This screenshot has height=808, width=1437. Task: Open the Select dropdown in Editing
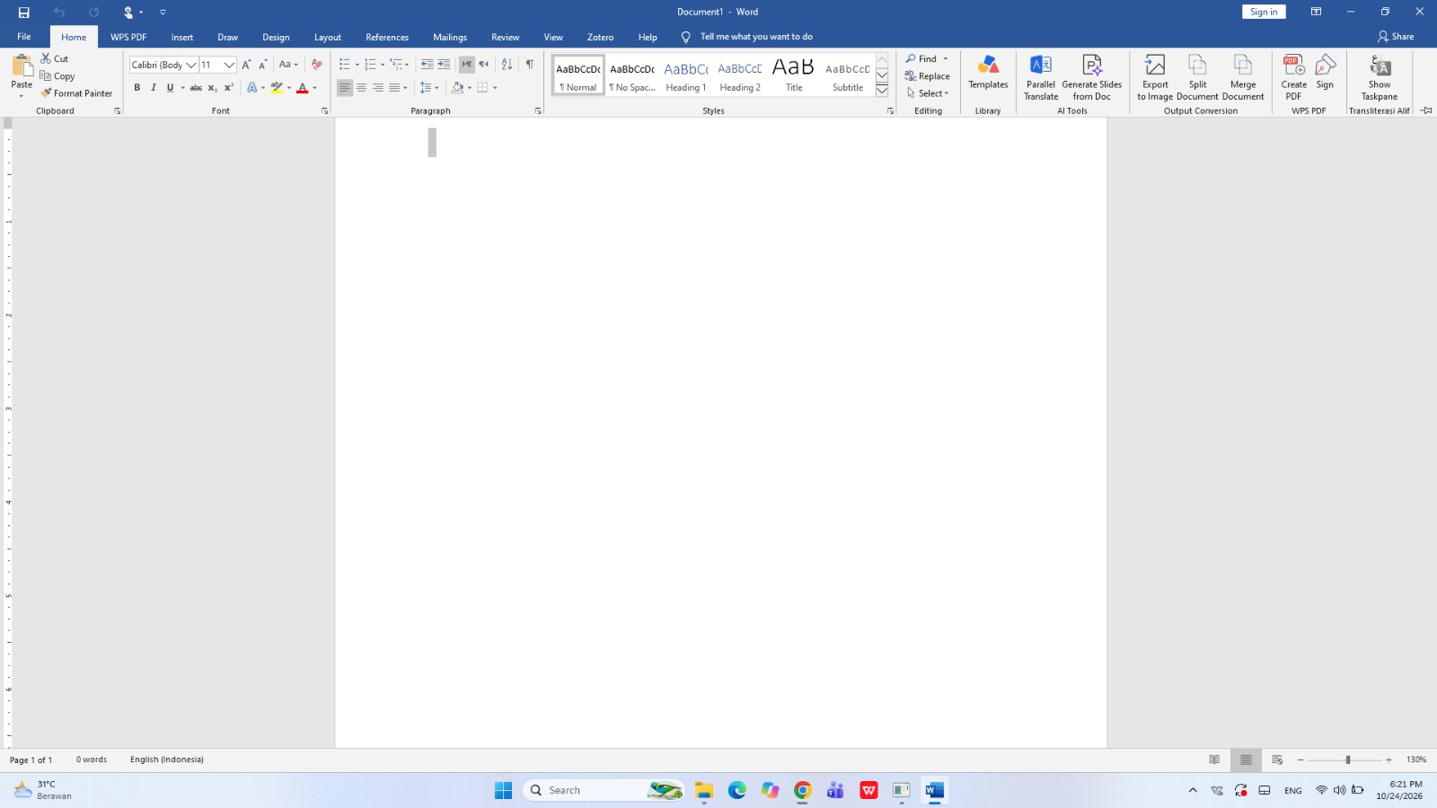tap(929, 93)
